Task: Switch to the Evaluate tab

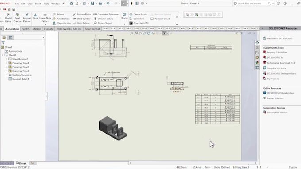Action: click(49, 29)
